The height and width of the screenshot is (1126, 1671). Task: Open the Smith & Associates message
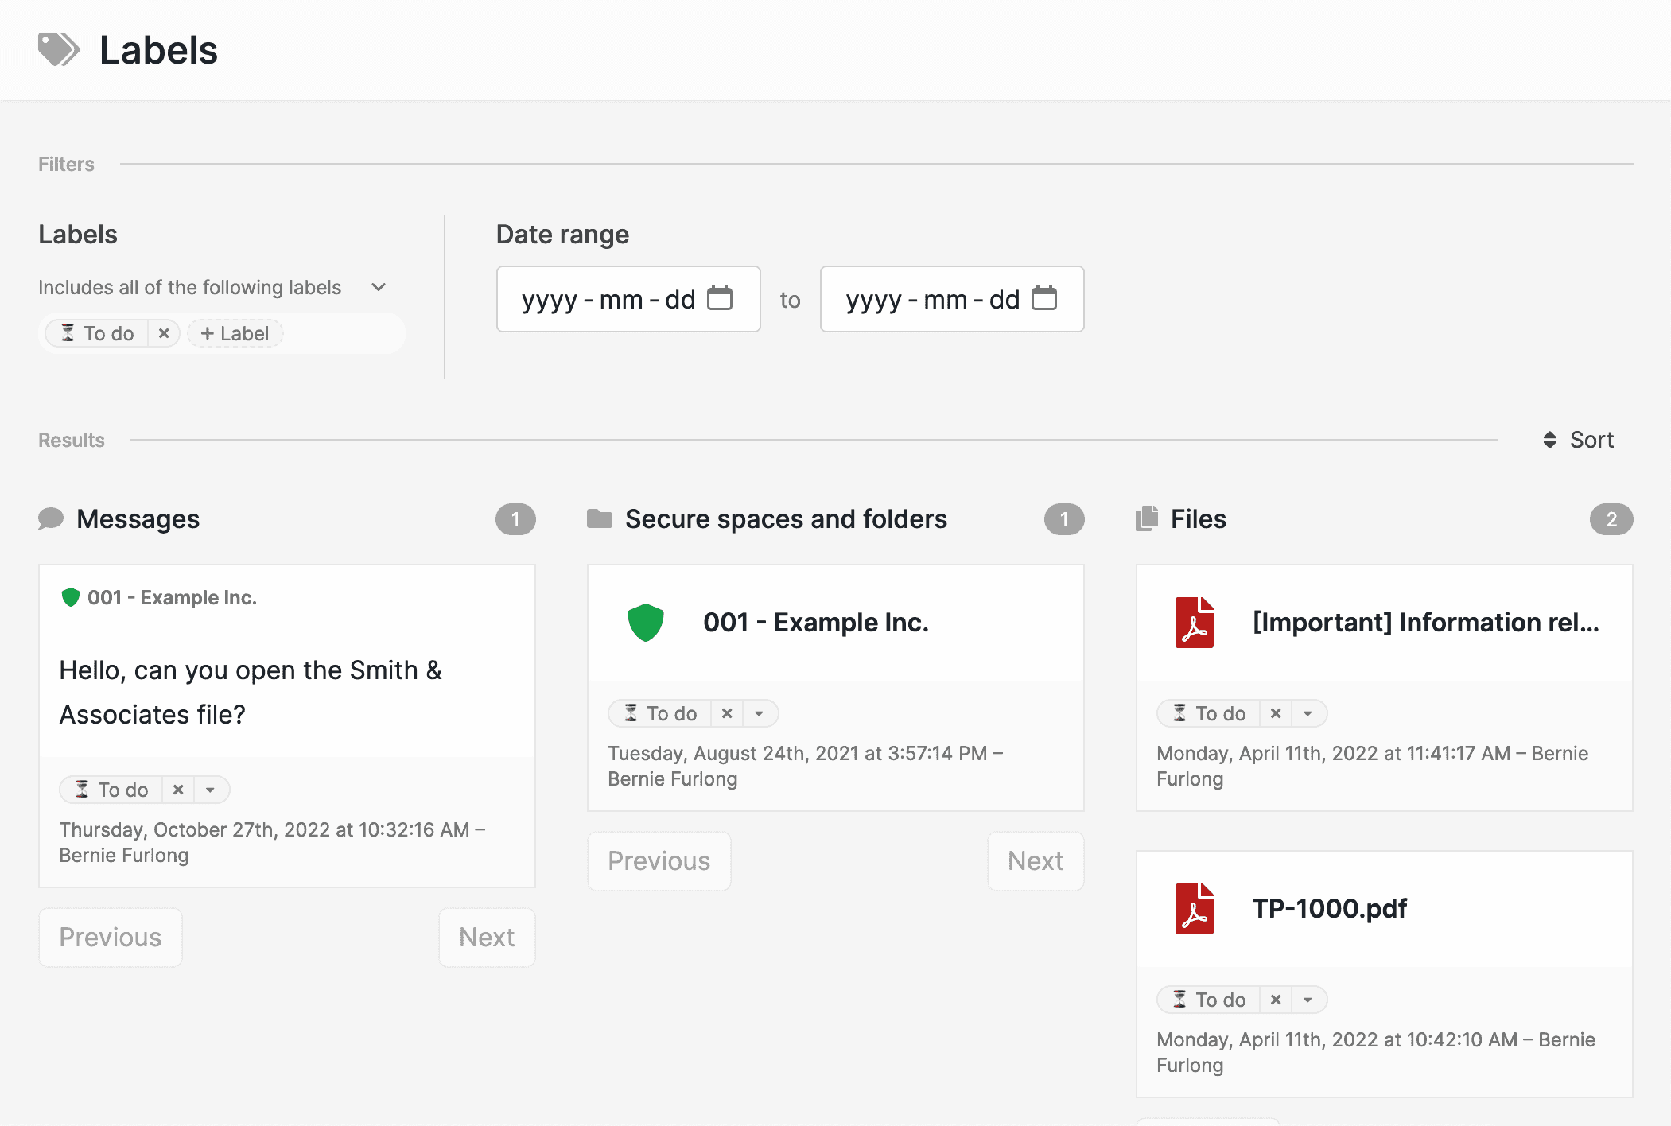pyautogui.click(x=251, y=693)
